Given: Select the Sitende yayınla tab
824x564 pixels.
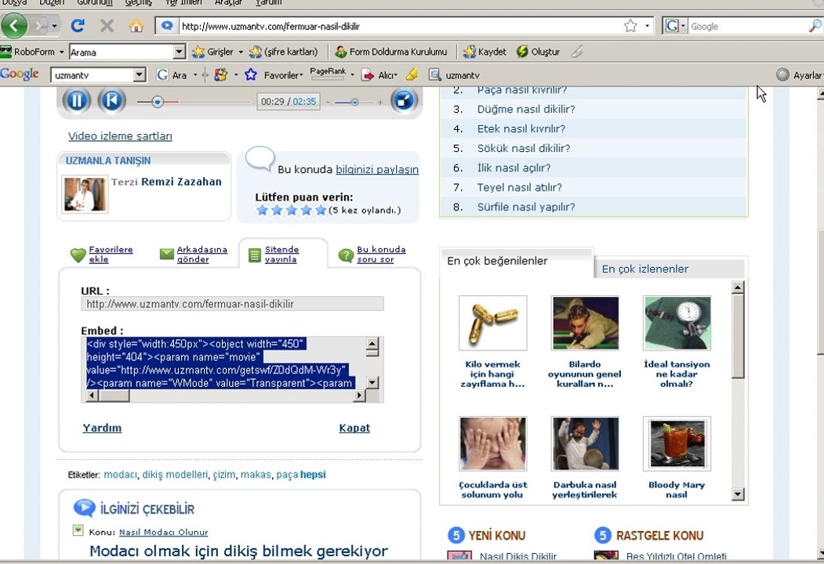Looking at the screenshot, I should click(281, 254).
